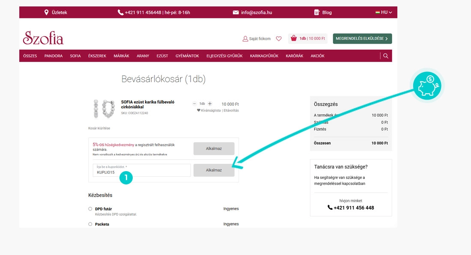The image size is (471, 255).
Task: Open the ARANY menu
Action: [143, 56]
